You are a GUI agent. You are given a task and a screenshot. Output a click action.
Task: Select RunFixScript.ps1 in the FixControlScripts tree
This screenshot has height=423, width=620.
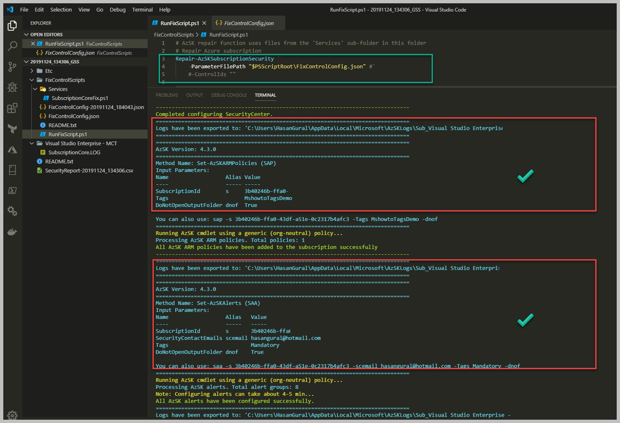(x=86, y=134)
